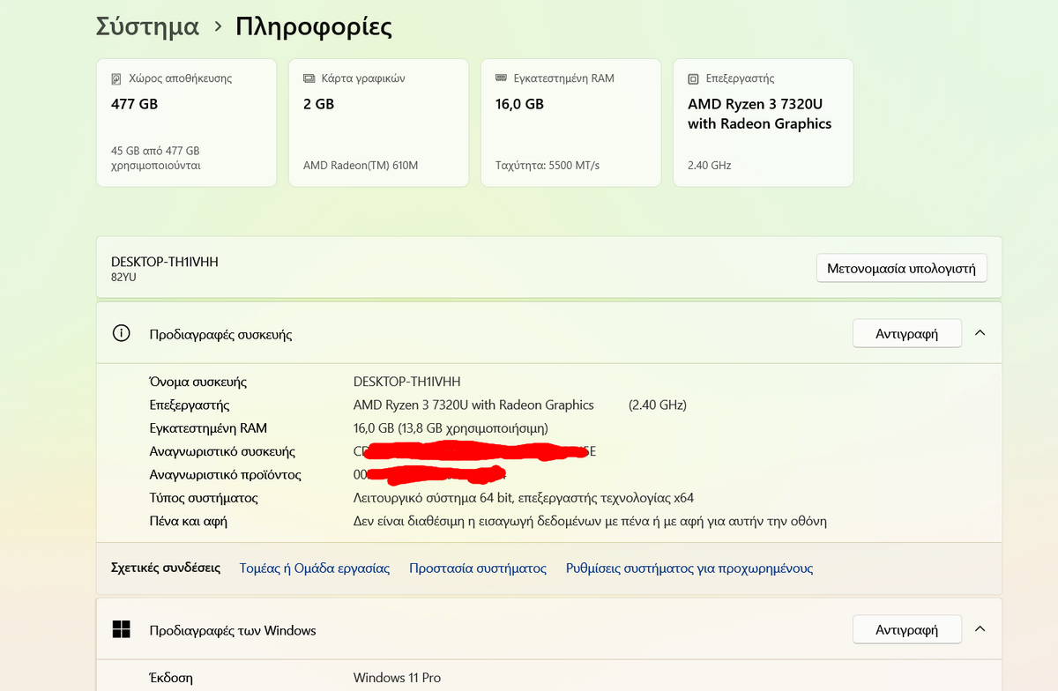Click the computer name header DESKTOP-TH1IVHH
The width and height of the screenshot is (1058, 691).
pos(165,262)
